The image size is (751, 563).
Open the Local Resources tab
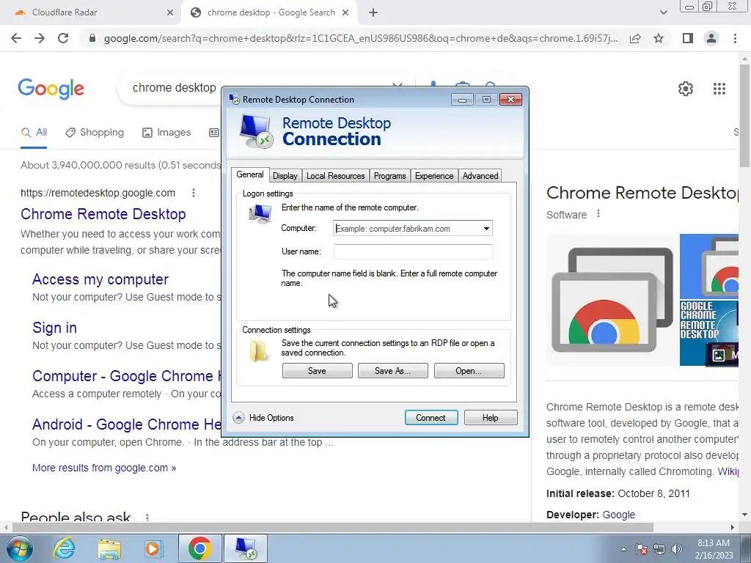point(335,176)
